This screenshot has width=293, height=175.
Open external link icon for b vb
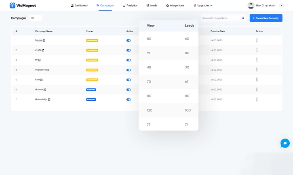[x=41, y=80]
